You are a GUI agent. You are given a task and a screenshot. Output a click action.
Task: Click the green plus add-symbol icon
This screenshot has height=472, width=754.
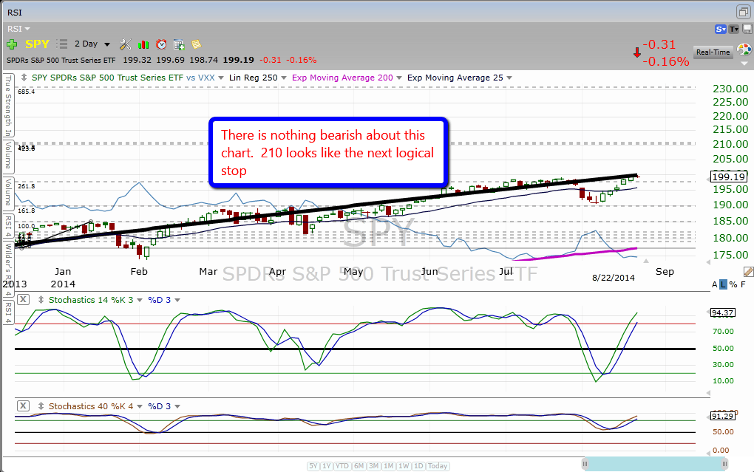(12, 44)
